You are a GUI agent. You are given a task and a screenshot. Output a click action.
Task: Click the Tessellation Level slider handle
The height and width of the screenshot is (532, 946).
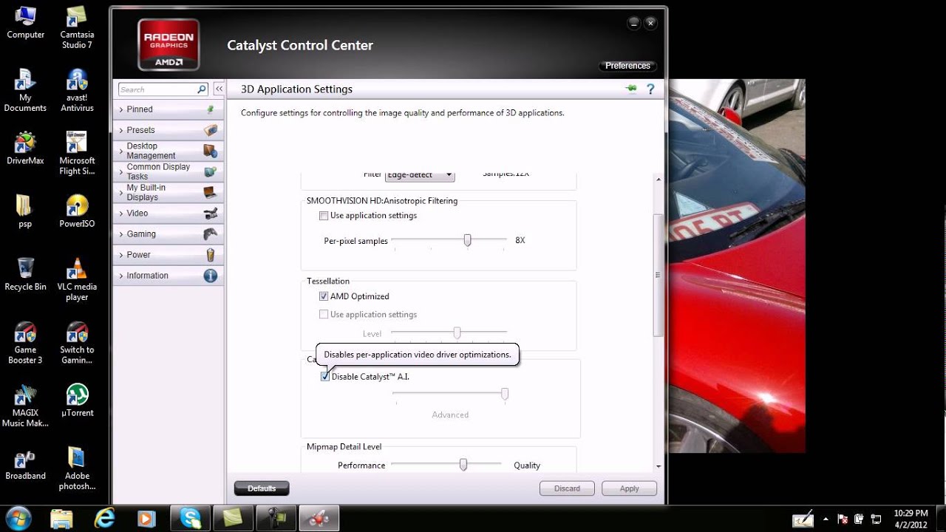[x=457, y=333]
